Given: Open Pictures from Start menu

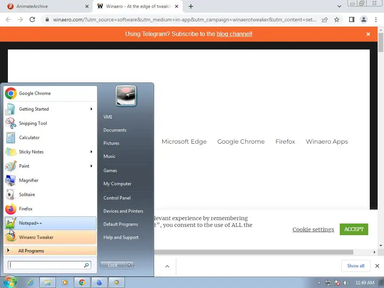Looking at the screenshot, I should [x=111, y=143].
